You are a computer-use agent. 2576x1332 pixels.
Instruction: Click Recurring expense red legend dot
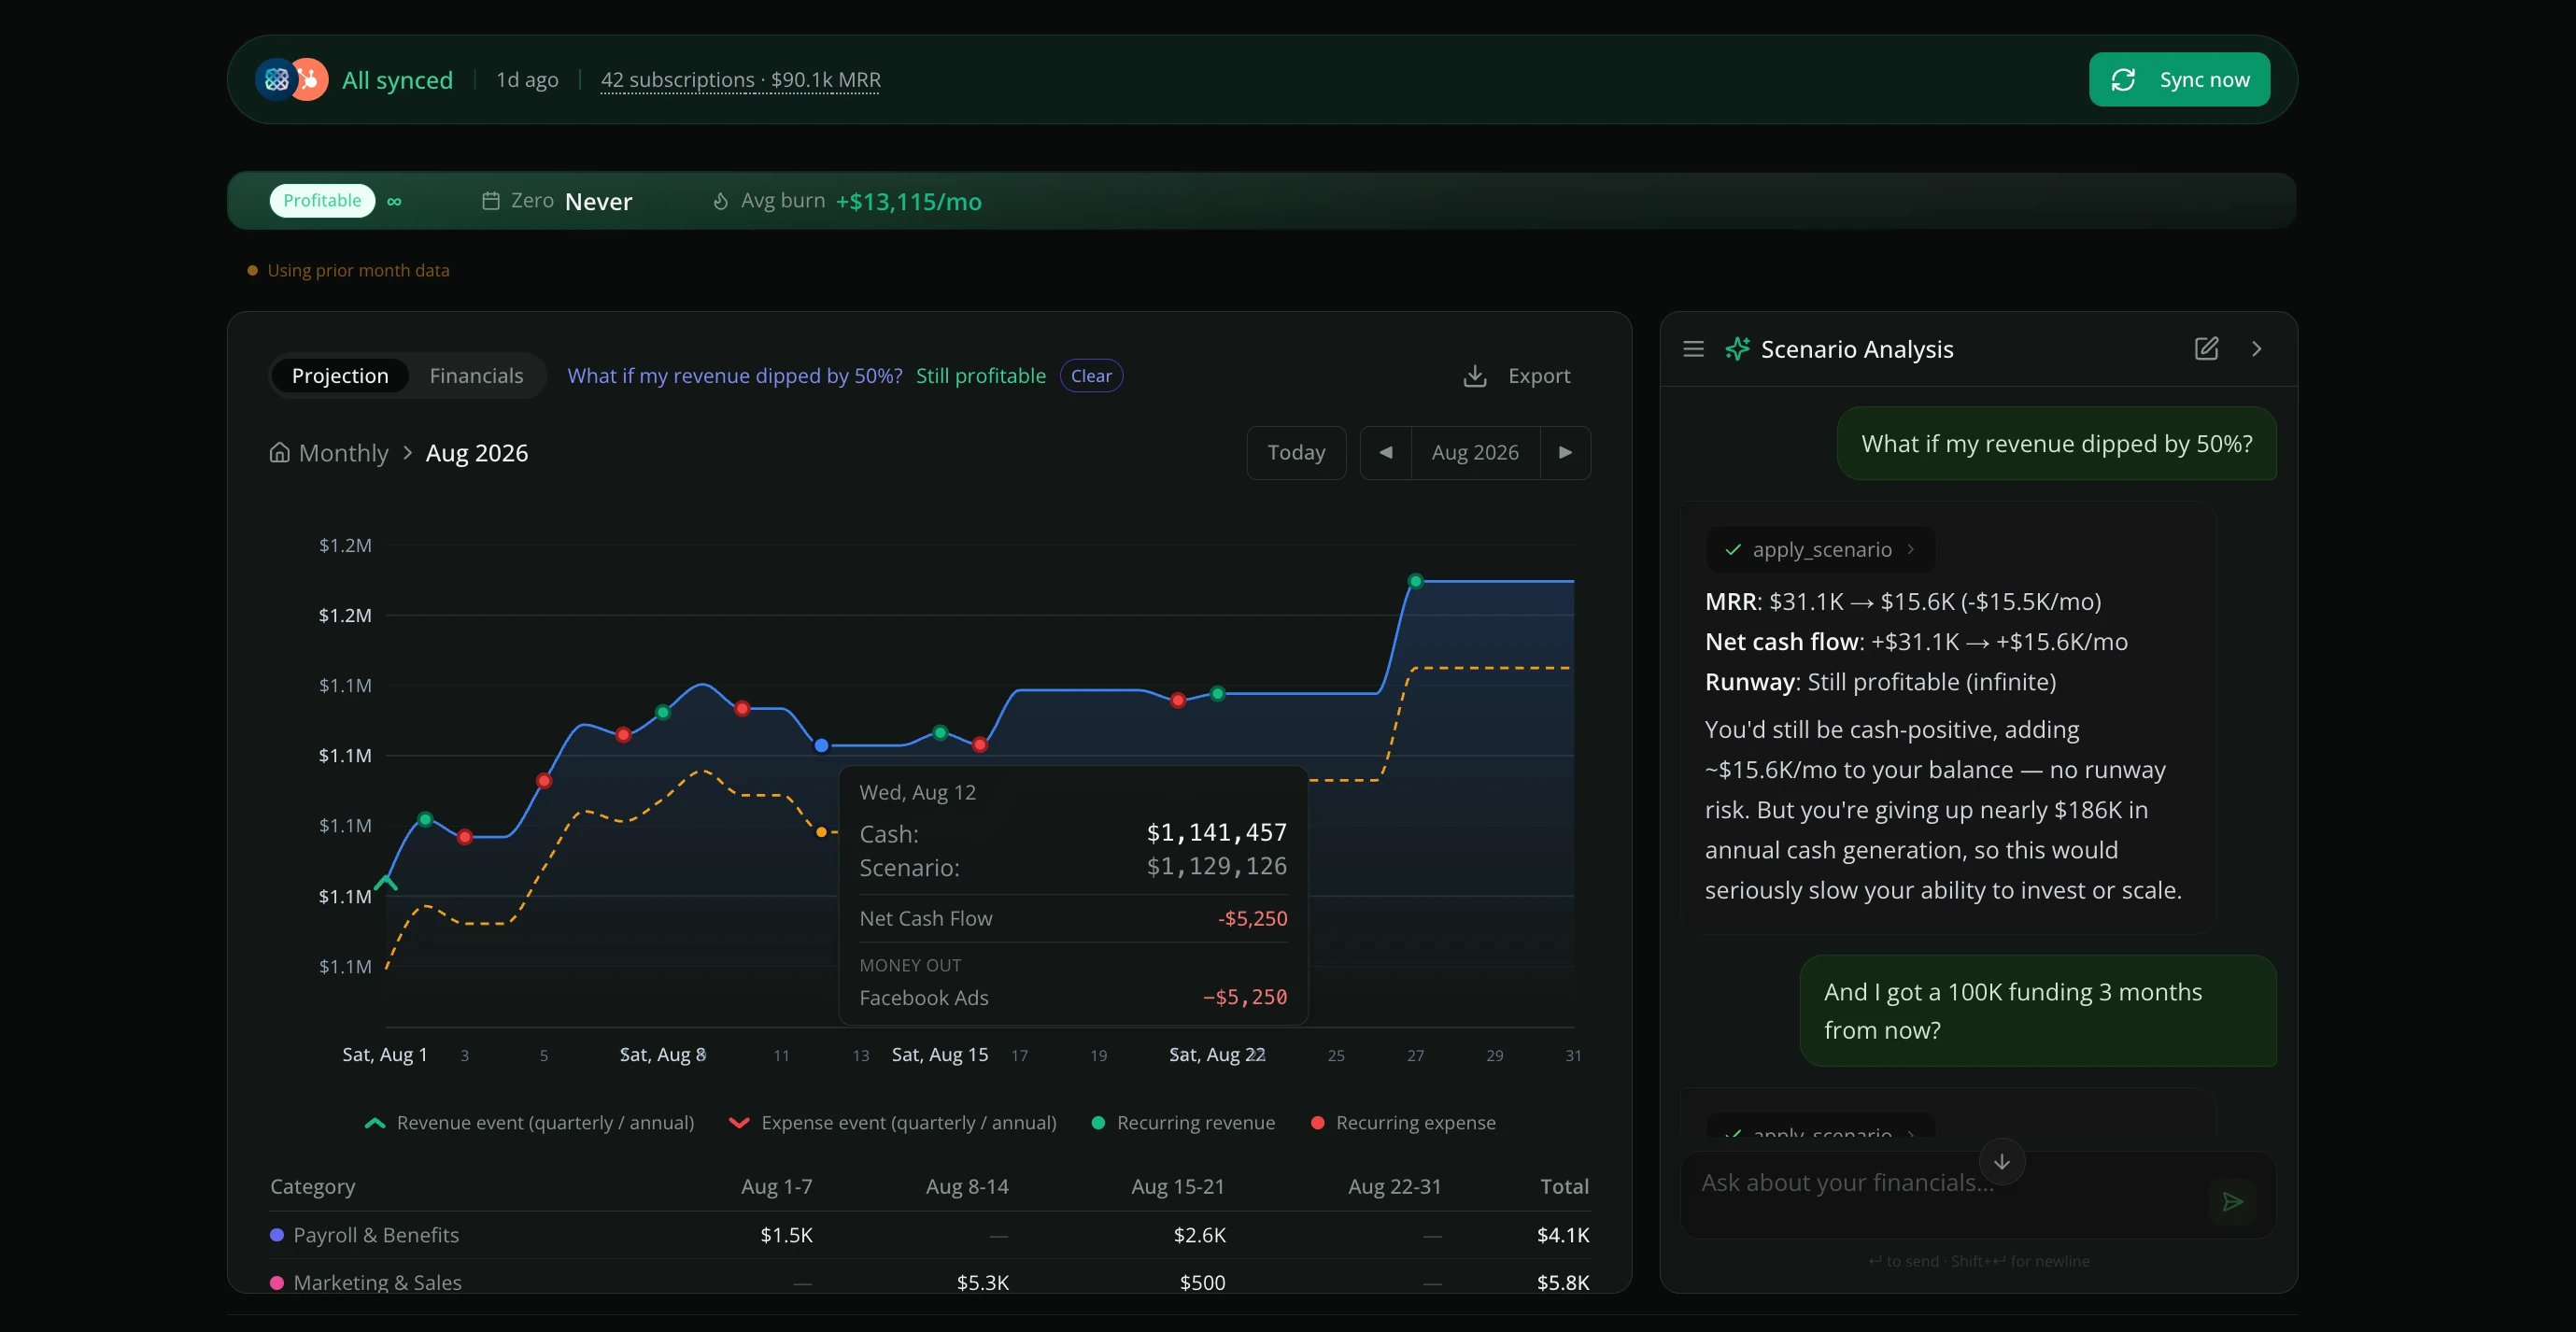(1318, 1123)
